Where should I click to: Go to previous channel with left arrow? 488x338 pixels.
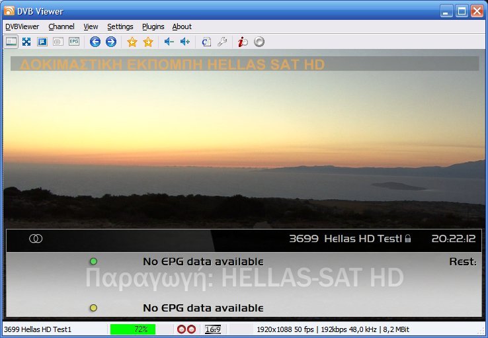click(95, 42)
